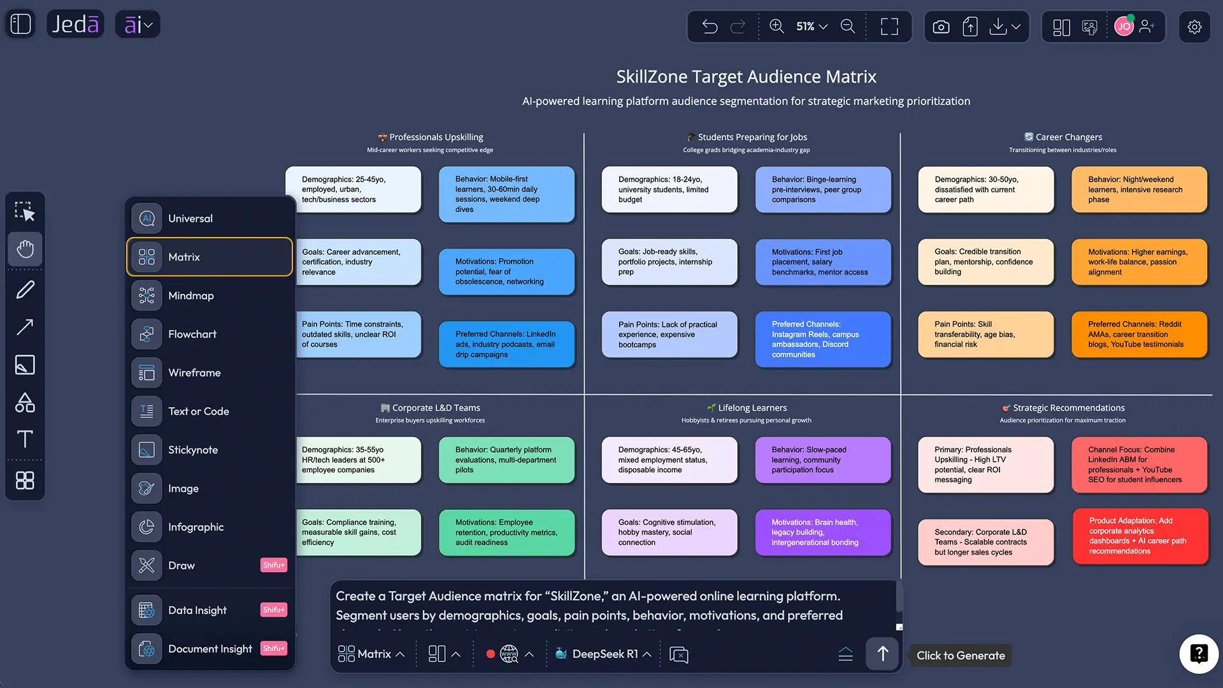This screenshot has width=1223, height=688.
Task: Expand the Matrix mode selector in prompt bar
Action: coord(371,654)
